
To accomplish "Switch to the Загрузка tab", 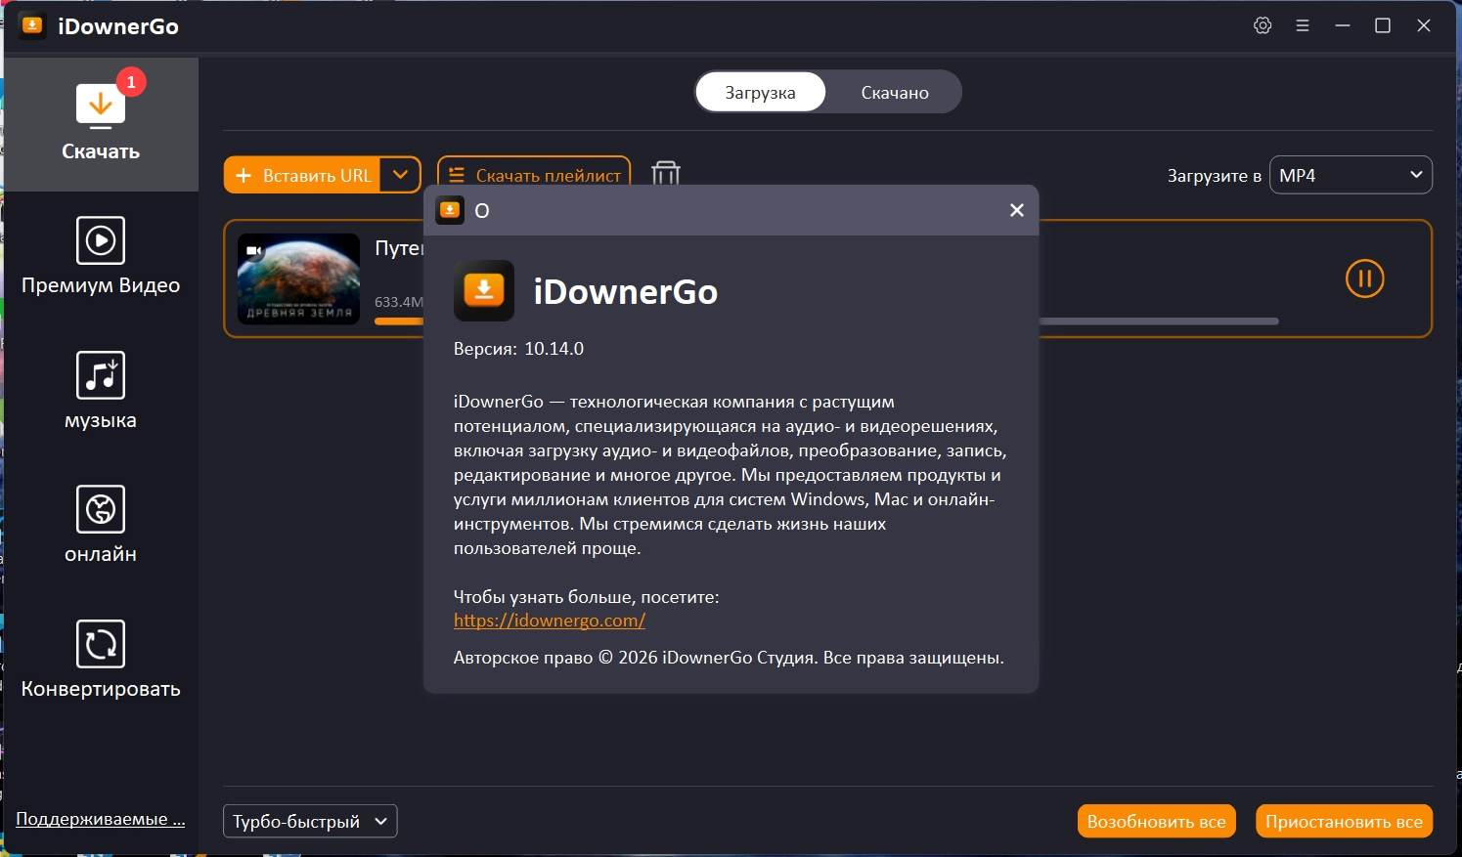I will pos(760,92).
